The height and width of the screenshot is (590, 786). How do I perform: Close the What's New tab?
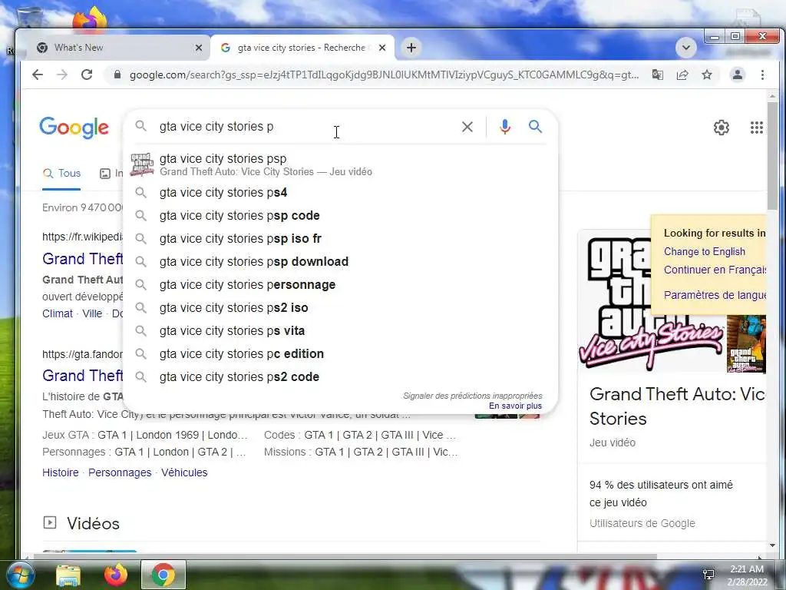point(199,48)
